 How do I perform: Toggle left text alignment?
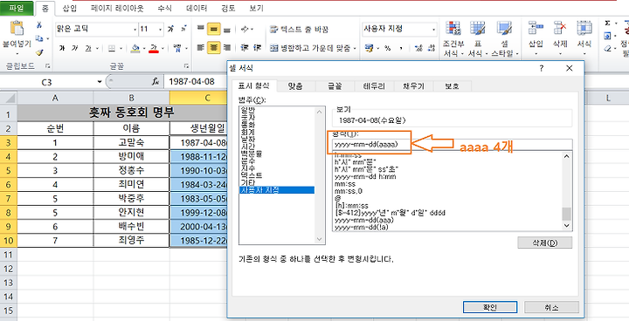click(x=201, y=48)
